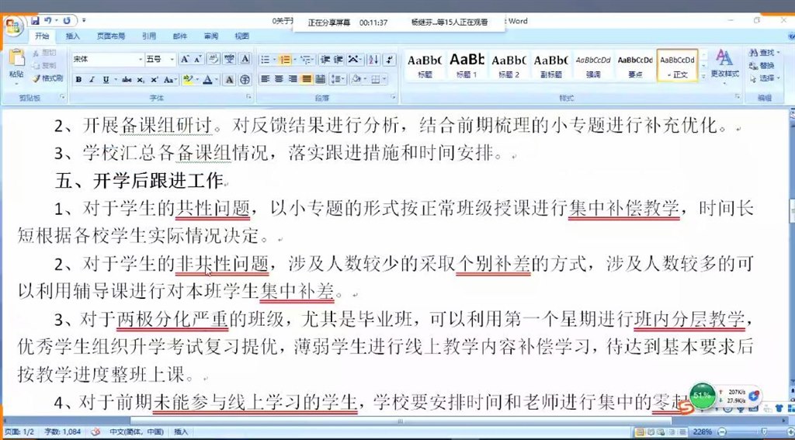Increase font size with Grow Font

click(185, 59)
